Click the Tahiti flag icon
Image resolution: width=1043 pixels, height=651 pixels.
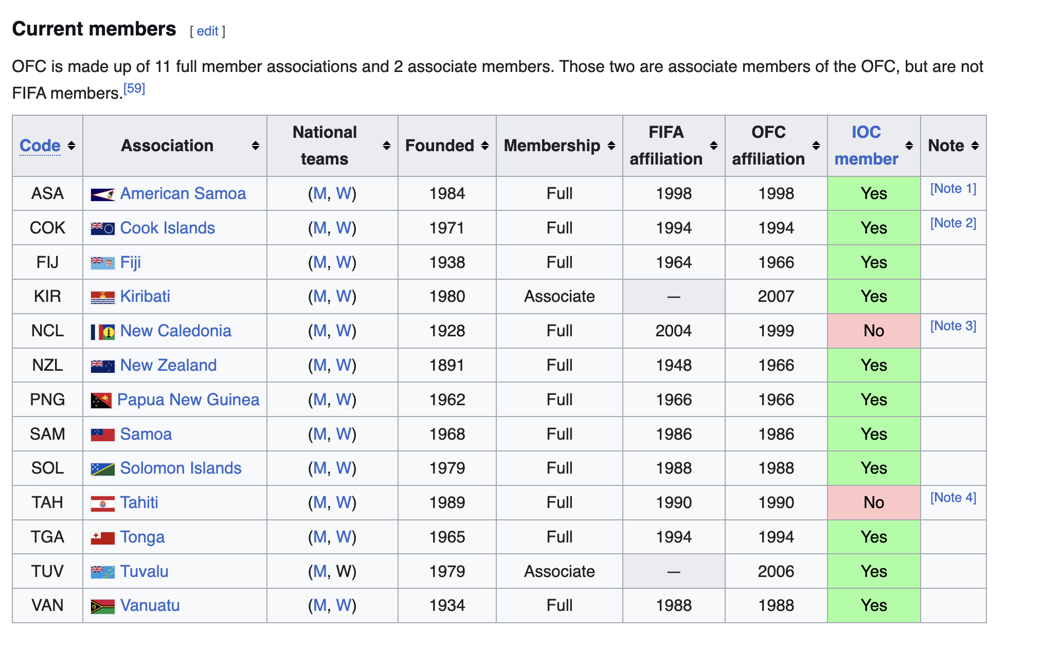102,503
